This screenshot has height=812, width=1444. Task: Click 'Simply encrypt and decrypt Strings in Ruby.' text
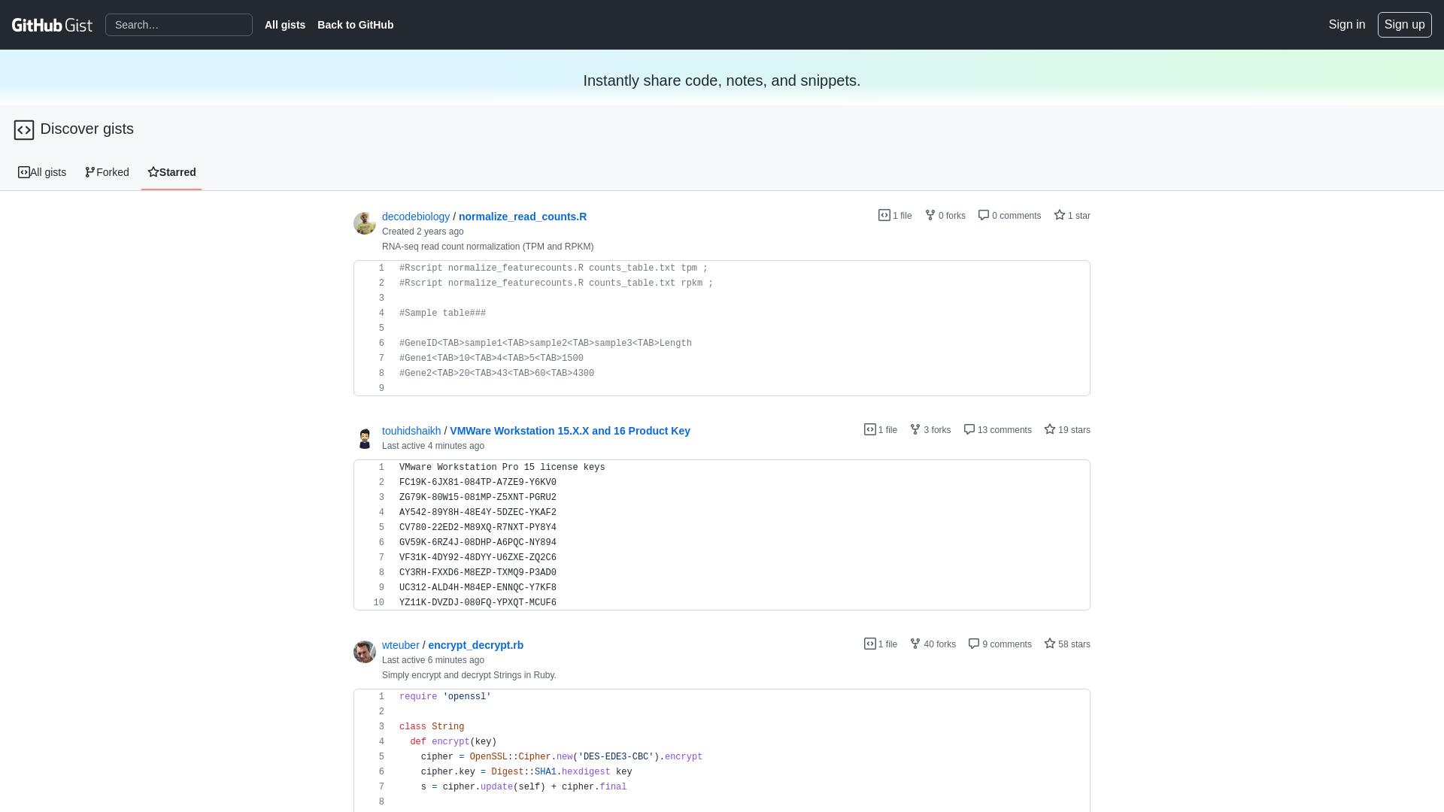point(469,675)
